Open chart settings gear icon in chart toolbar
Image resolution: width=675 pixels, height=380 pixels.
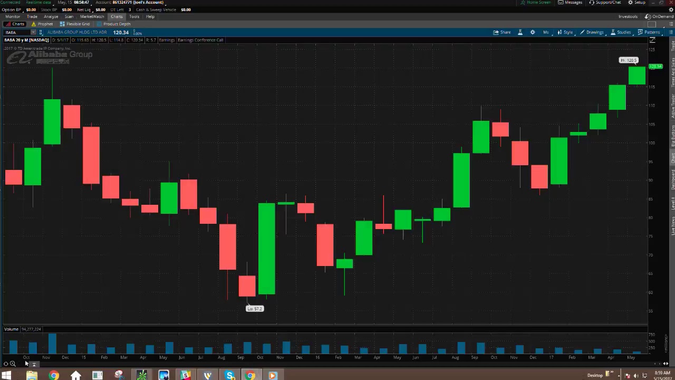click(x=533, y=32)
